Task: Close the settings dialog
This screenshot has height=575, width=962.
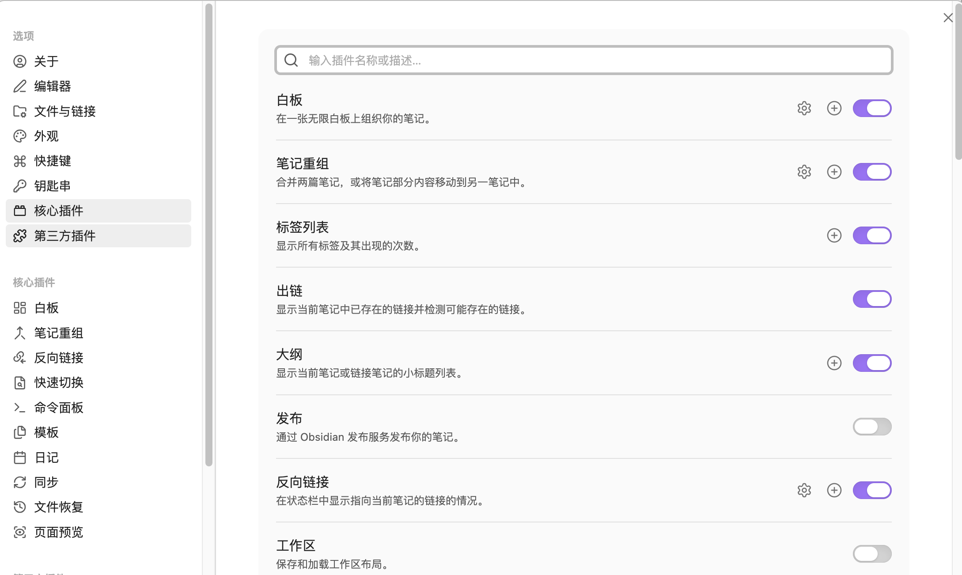Action: (948, 18)
